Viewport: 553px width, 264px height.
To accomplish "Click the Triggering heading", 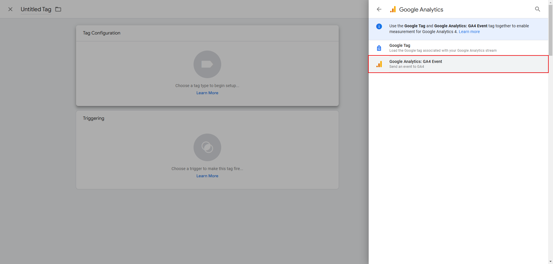I will [94, 118].
